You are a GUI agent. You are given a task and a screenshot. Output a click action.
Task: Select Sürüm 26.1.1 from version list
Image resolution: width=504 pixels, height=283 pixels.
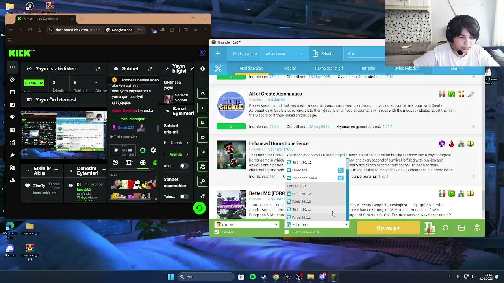coord(315,209)
